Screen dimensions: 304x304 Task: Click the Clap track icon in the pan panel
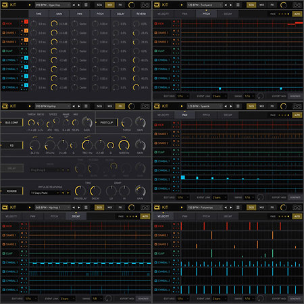tap(155, 152)
